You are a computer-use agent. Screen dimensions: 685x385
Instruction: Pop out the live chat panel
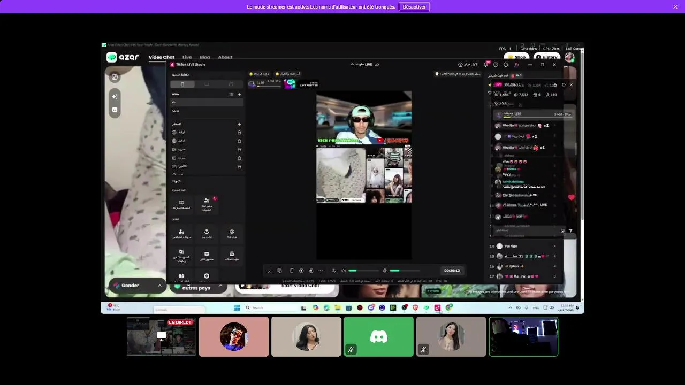(555, 84)
